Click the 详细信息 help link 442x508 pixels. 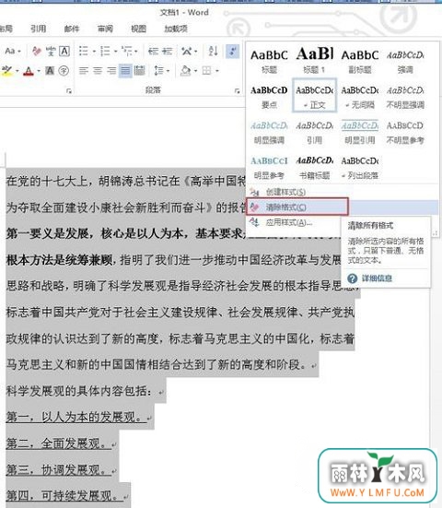377,278
